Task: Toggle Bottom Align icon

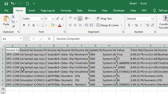Action: [80, 19]
